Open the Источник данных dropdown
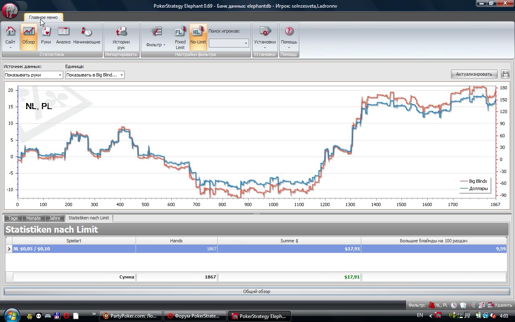Viewport: 515px width, 322px height. 33,75
